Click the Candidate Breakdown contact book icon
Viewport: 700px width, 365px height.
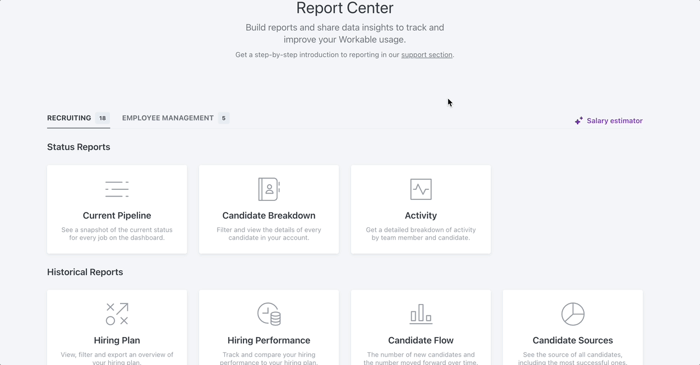coord(269,189)
